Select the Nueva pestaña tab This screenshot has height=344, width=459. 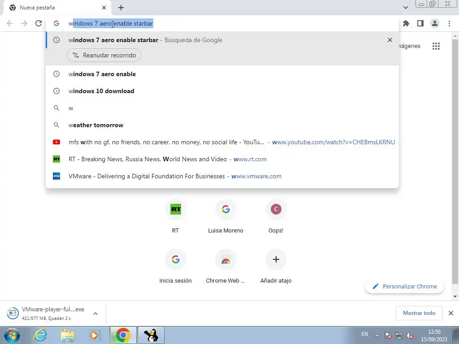point(57,8)
